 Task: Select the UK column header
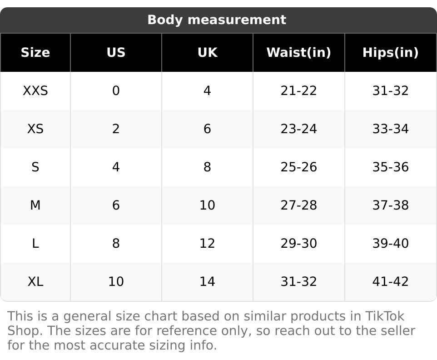(207, 53)
